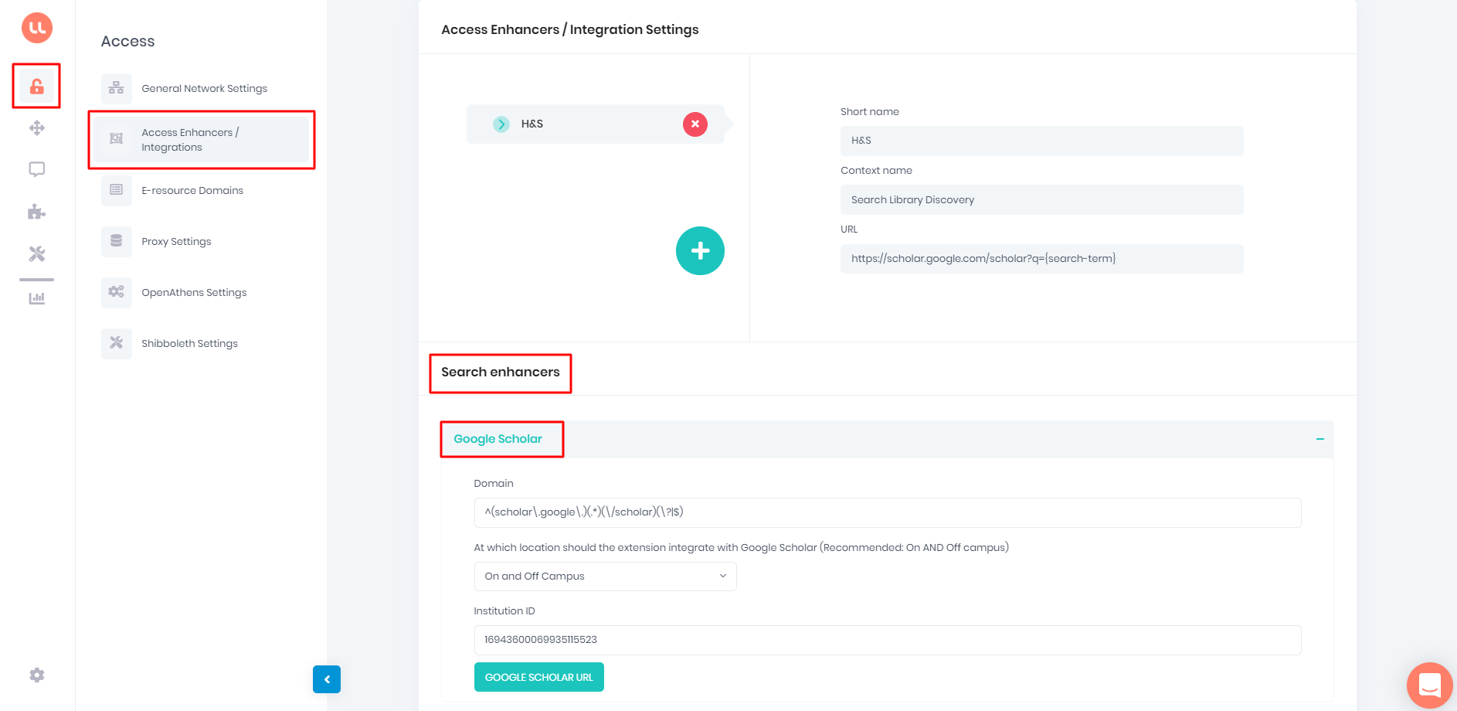Open the On and Off Campus dropdown
The height and width of the screenshot is (711, 1457).
tap(604, 576)
